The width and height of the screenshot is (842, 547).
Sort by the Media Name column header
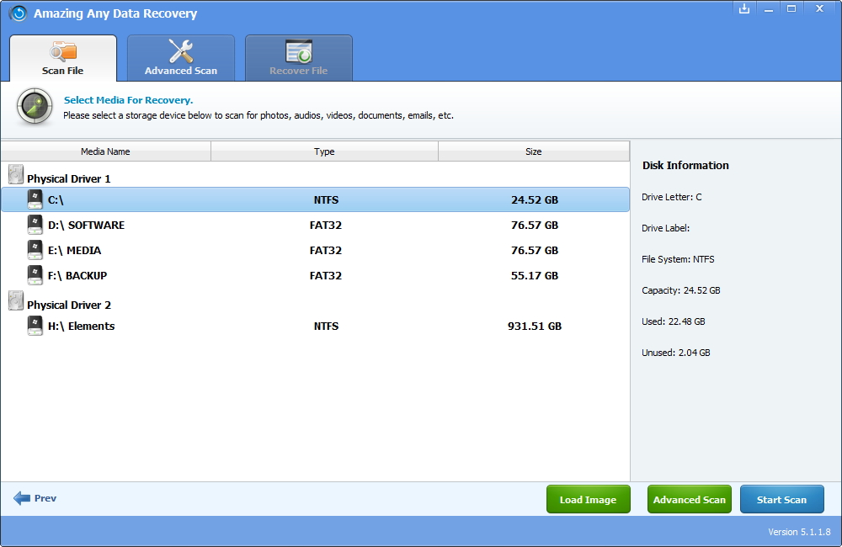pos(105,151)
